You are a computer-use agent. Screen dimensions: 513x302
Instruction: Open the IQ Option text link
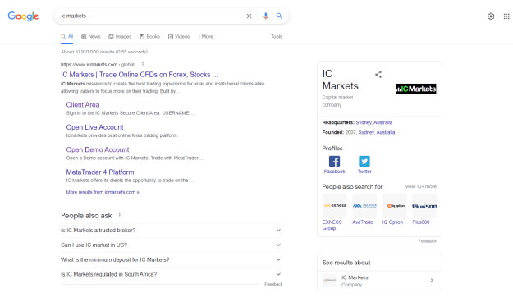(392, 222)
